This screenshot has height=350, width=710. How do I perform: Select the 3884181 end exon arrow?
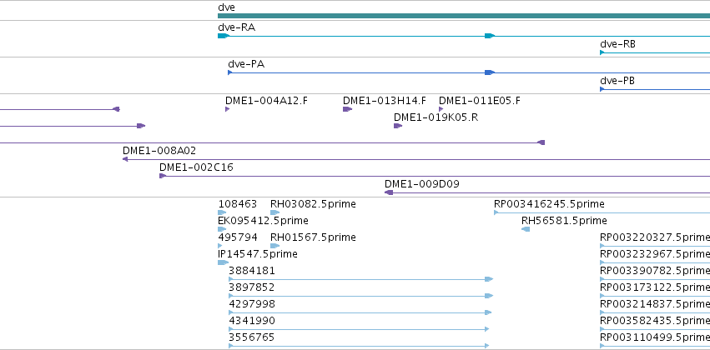point(489,279)
